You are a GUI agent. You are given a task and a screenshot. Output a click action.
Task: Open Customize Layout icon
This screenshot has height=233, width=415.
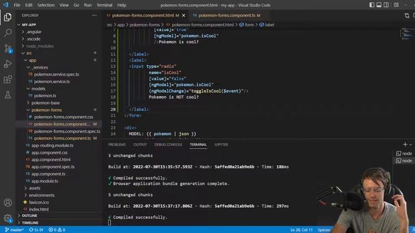tap(396, 5)
